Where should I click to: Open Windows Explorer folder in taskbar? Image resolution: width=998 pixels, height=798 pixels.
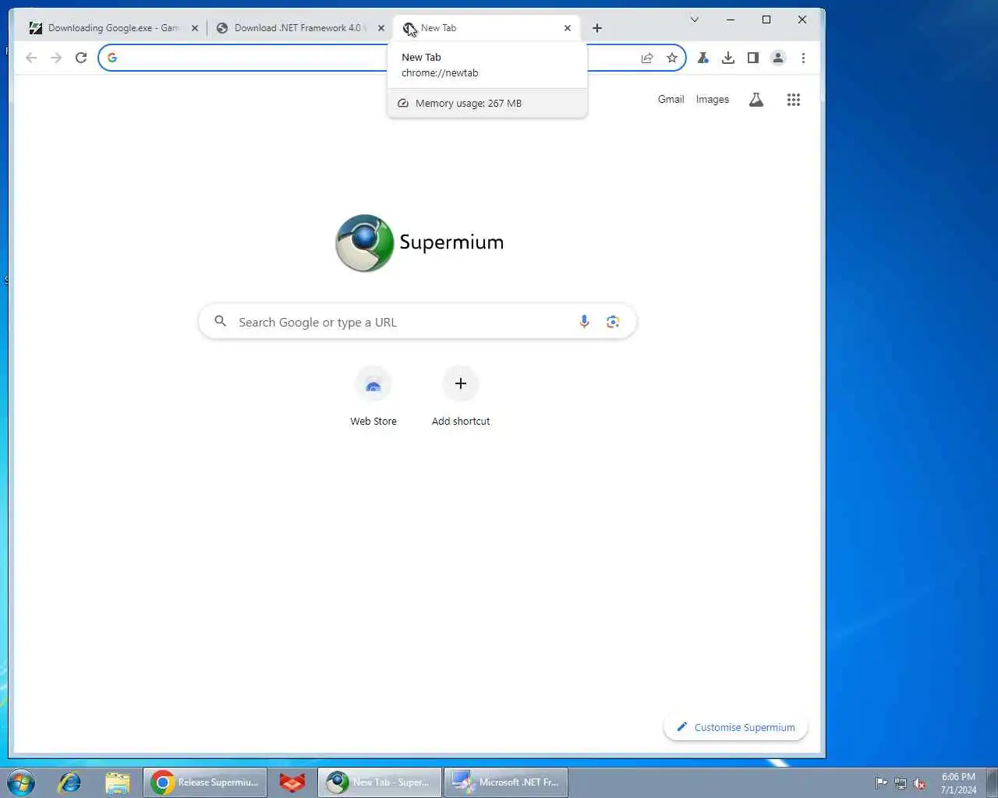point(118,782)
